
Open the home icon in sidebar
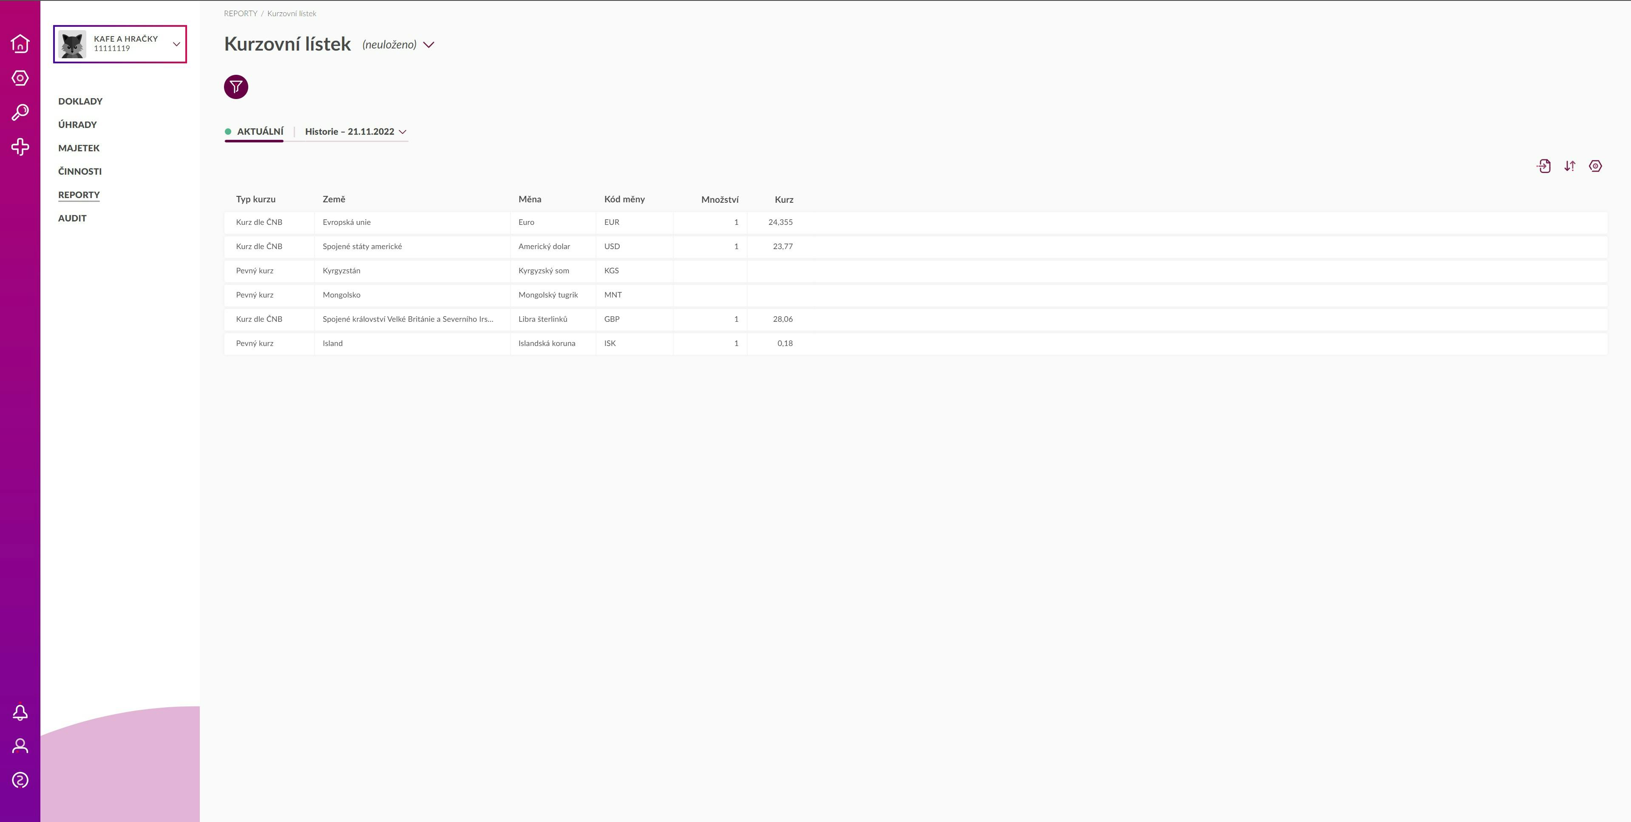click(x=20, y=43)
